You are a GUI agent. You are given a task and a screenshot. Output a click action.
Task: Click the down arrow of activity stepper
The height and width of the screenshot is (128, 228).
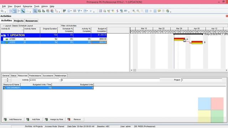pos(7,81)
